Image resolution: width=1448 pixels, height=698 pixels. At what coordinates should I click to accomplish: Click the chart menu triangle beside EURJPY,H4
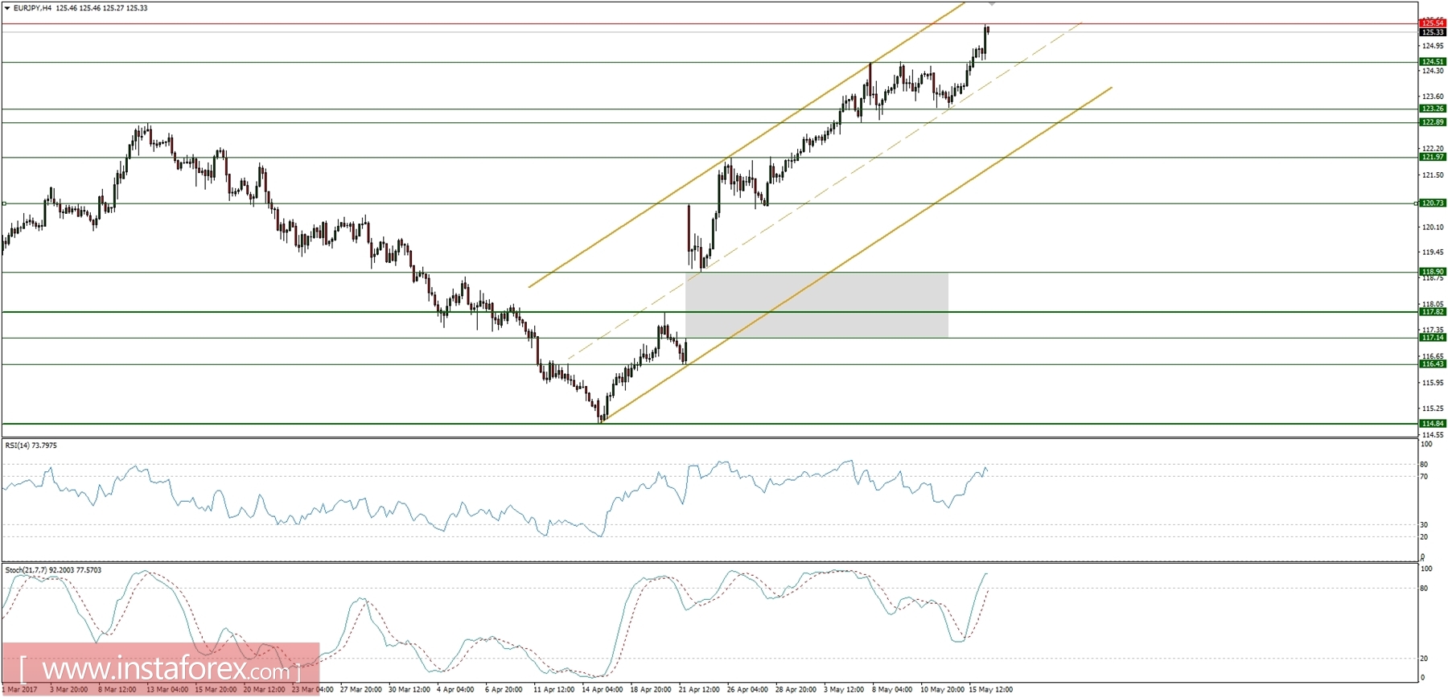coord(7,8)
